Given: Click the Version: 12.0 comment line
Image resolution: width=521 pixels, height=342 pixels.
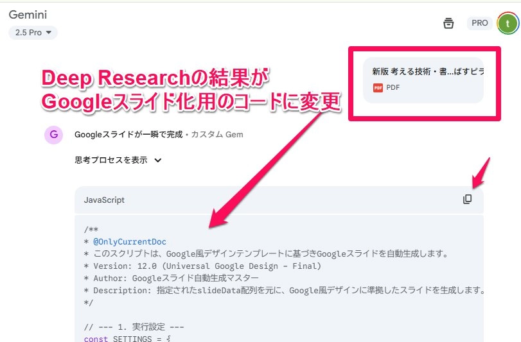Looking at the screenshot, I should point(203,266).
